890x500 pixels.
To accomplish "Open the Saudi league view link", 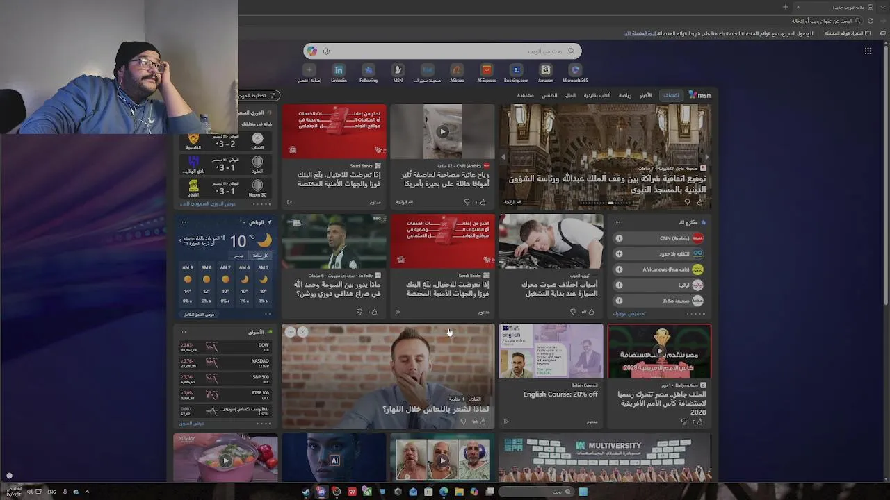I will point(209,204).
